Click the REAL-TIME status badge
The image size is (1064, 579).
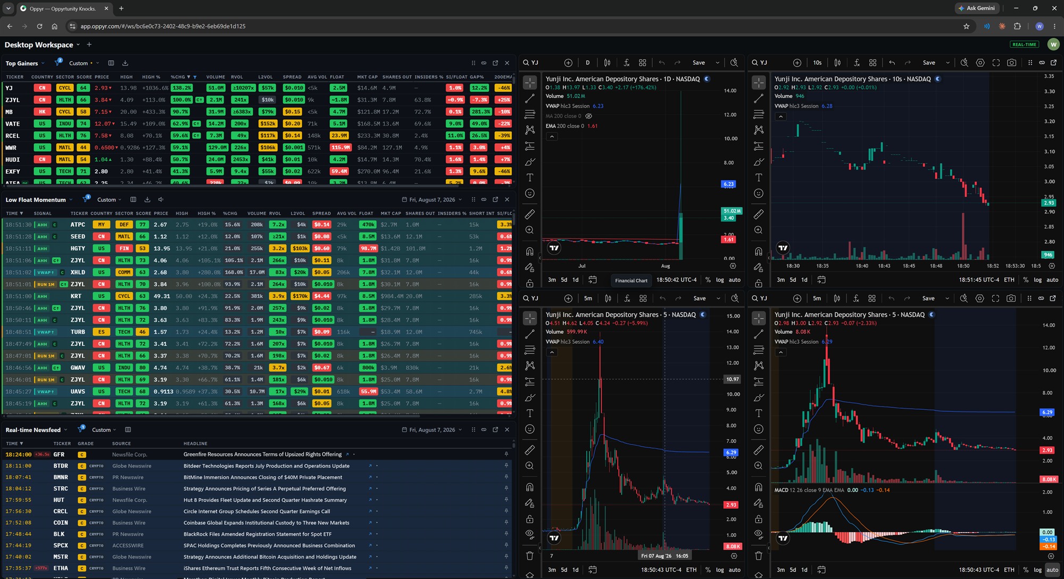pyautogui.click(x=1024, y=45)
